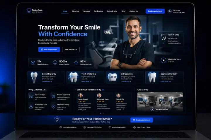
Task: Click the Affordable Pricing shield icon
Action: point(53,106)
